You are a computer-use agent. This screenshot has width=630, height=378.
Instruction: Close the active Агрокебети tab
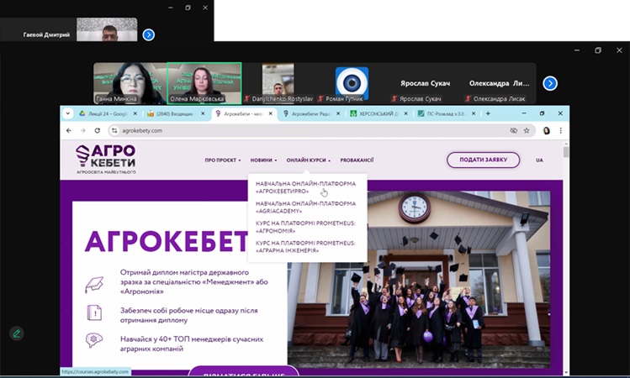pyautogui.click(x=271, y=113)
